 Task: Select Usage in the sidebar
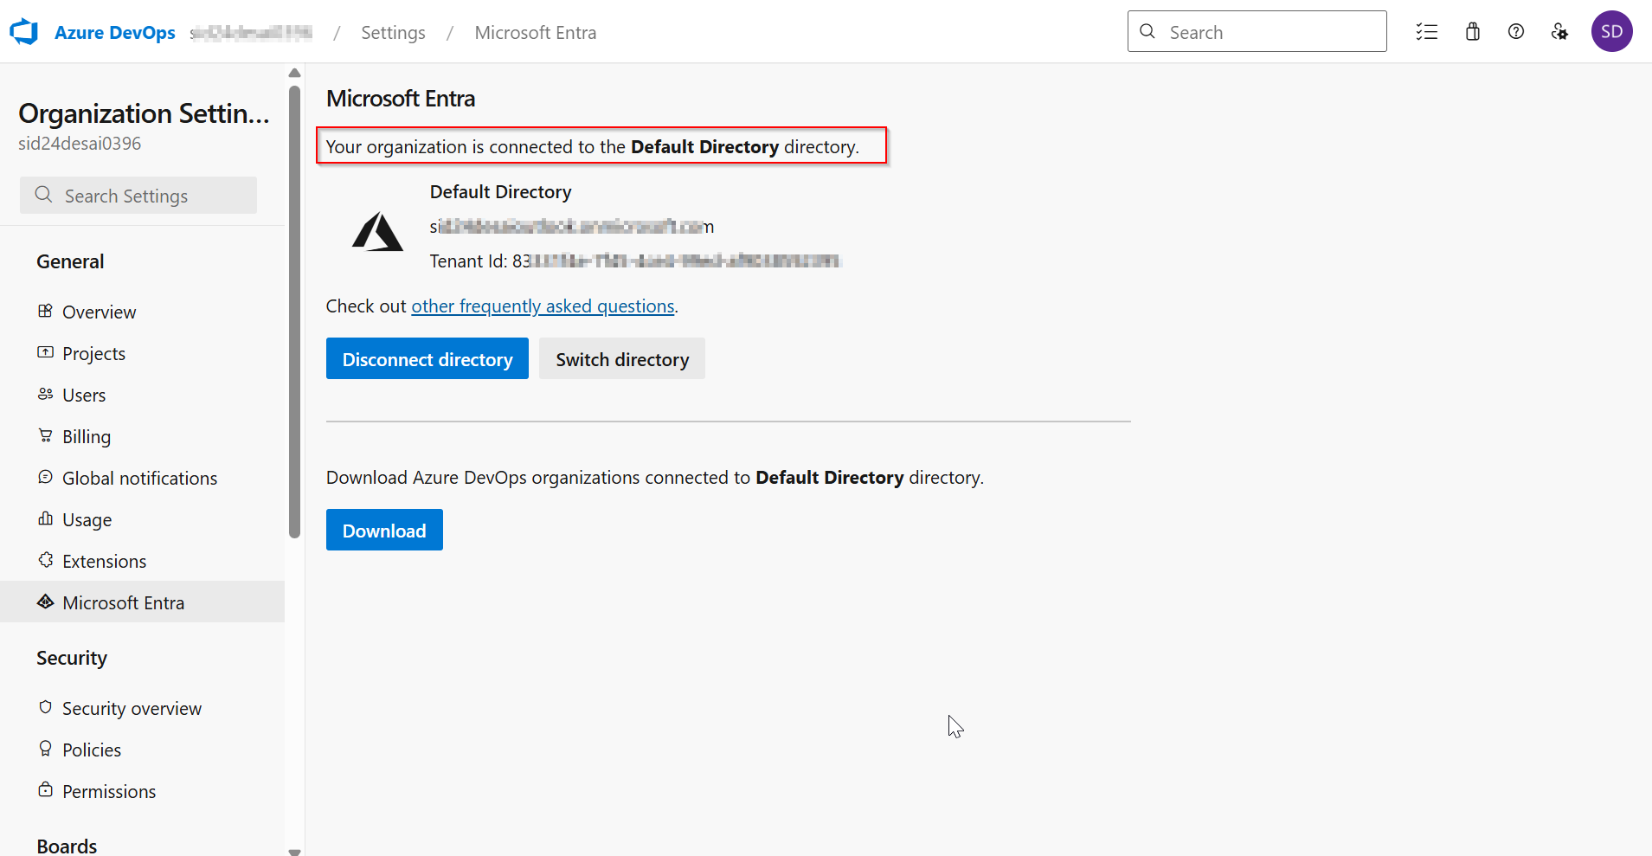(x=142, y=519)
